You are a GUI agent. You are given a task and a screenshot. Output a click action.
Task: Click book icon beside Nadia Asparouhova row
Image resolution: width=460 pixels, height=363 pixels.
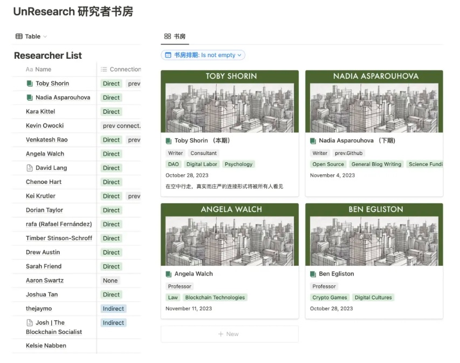click(x=30, y=98)
